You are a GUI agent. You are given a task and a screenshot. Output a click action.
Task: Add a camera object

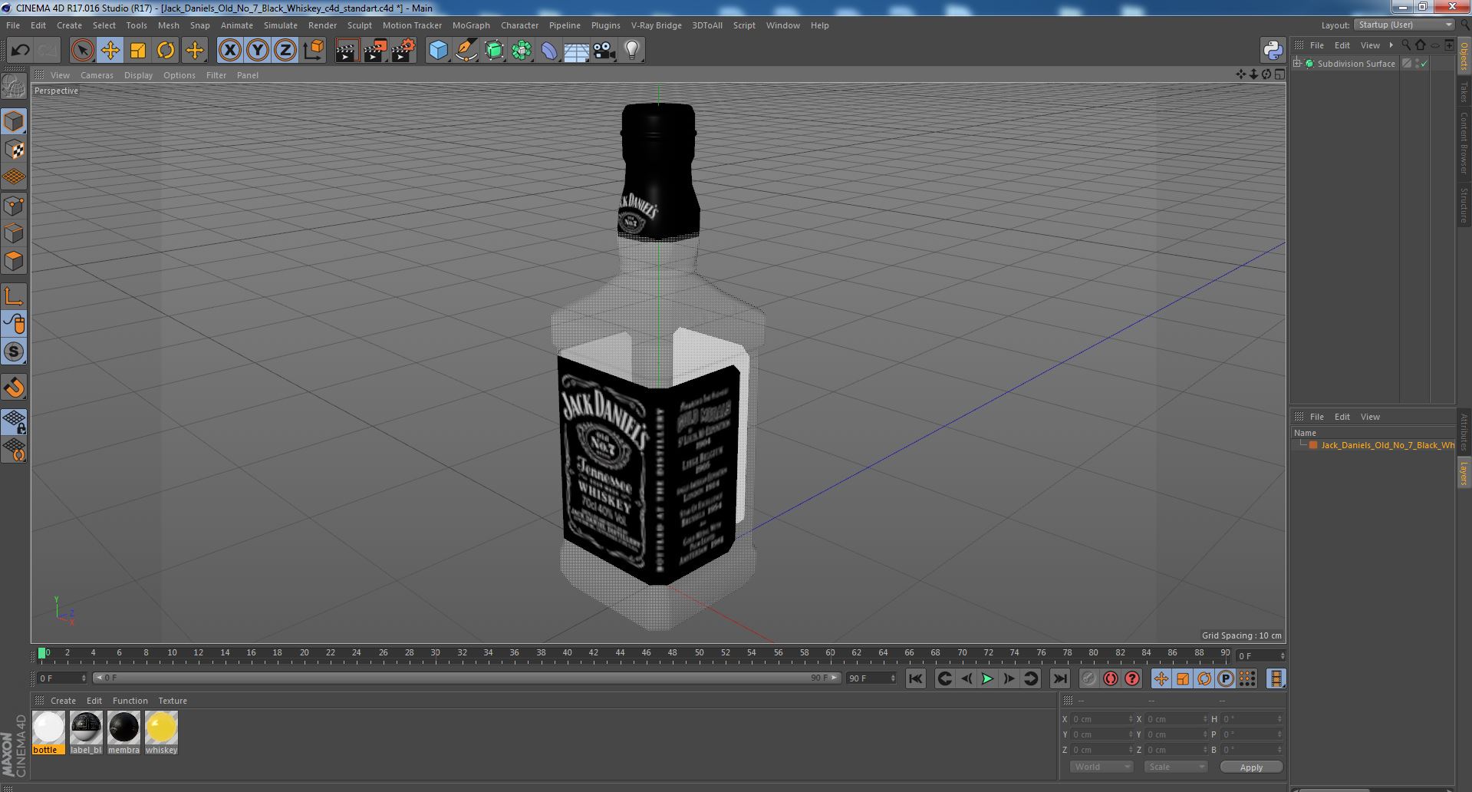click(604, 51)
